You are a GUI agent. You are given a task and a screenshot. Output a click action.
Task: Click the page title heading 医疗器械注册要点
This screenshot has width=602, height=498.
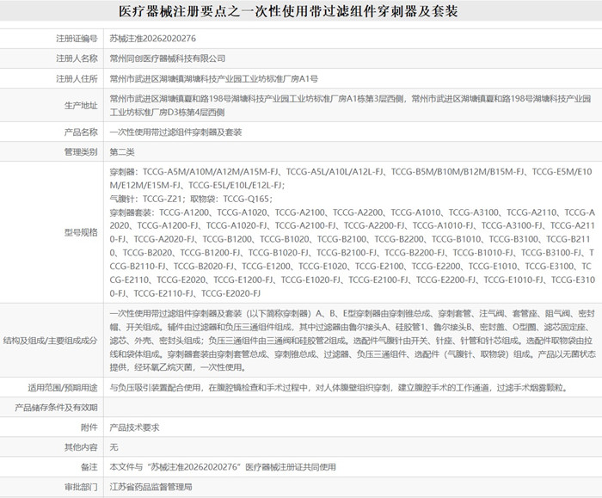(288, 11)
